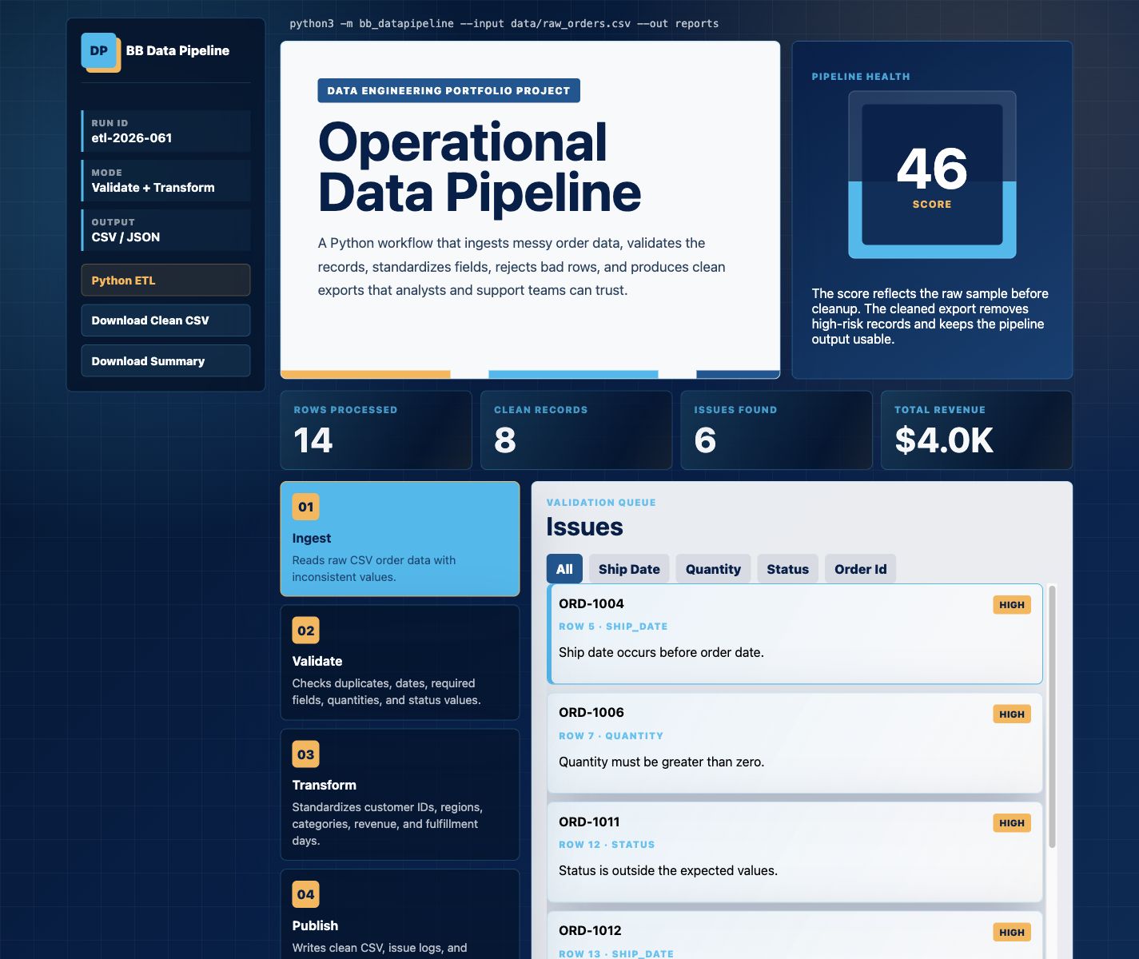The width and height of the screenshot is (1139, 959).
Task: Click HIGH badge on ORD-1004 issue
Action: [x=1012, y=605]
